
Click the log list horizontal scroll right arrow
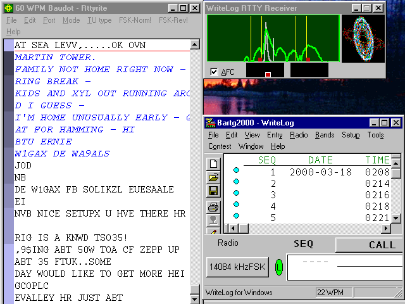(386, 228)
